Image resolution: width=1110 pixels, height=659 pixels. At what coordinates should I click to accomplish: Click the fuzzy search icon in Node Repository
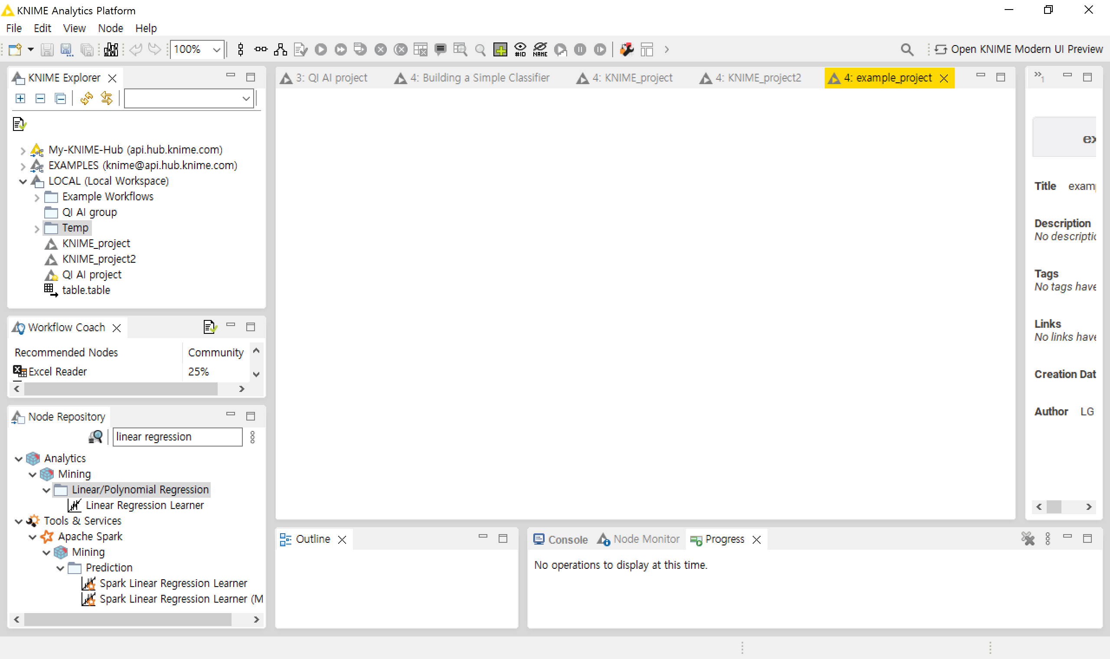(x=95, y=437)
